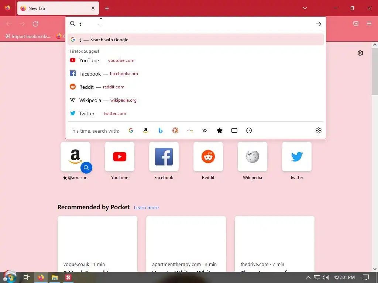Click Firefox icon on taskbar
This screenshot has height=283, width=378.
tap(41, 277)
